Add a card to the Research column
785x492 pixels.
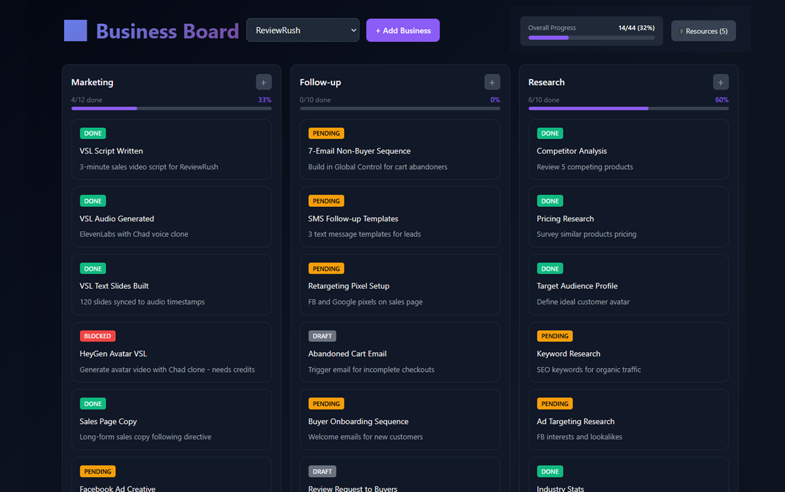(720, 82)
